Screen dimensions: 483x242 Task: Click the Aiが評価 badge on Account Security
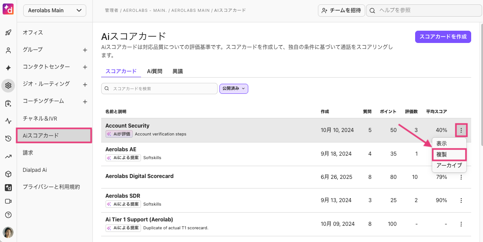(119, 134)
